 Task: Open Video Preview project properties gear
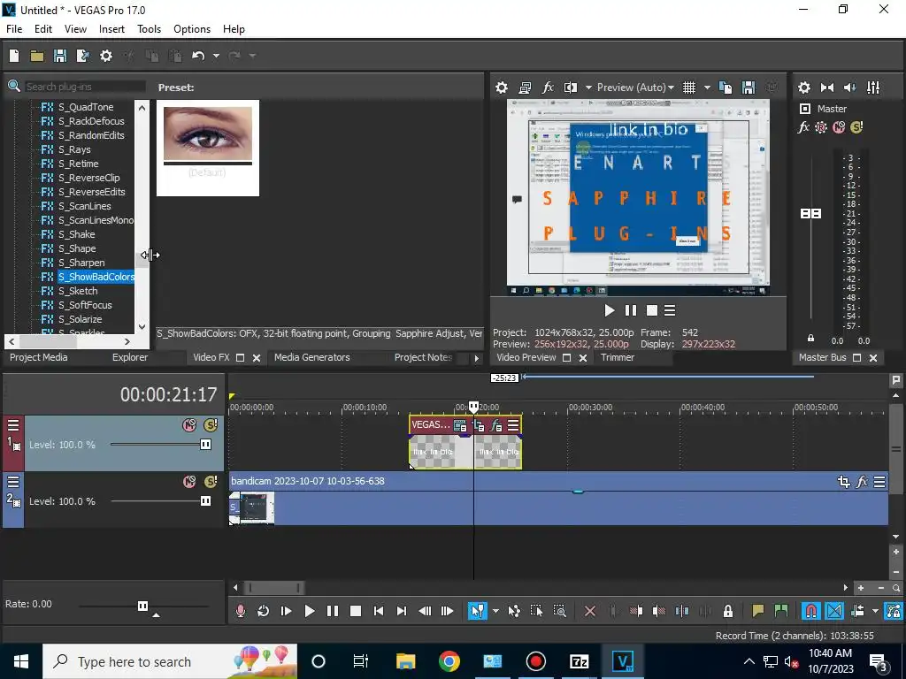(x=502, y=88)
